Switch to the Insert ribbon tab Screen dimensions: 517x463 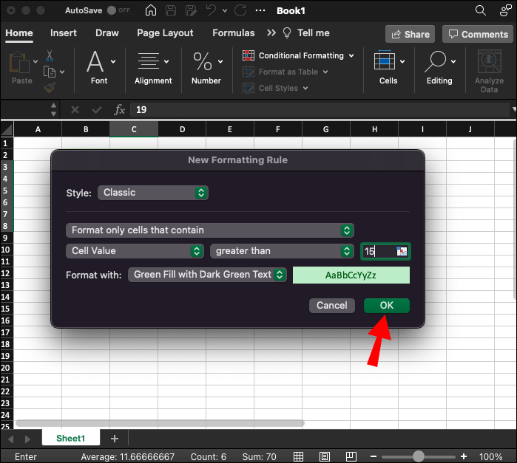click(64, 33)
